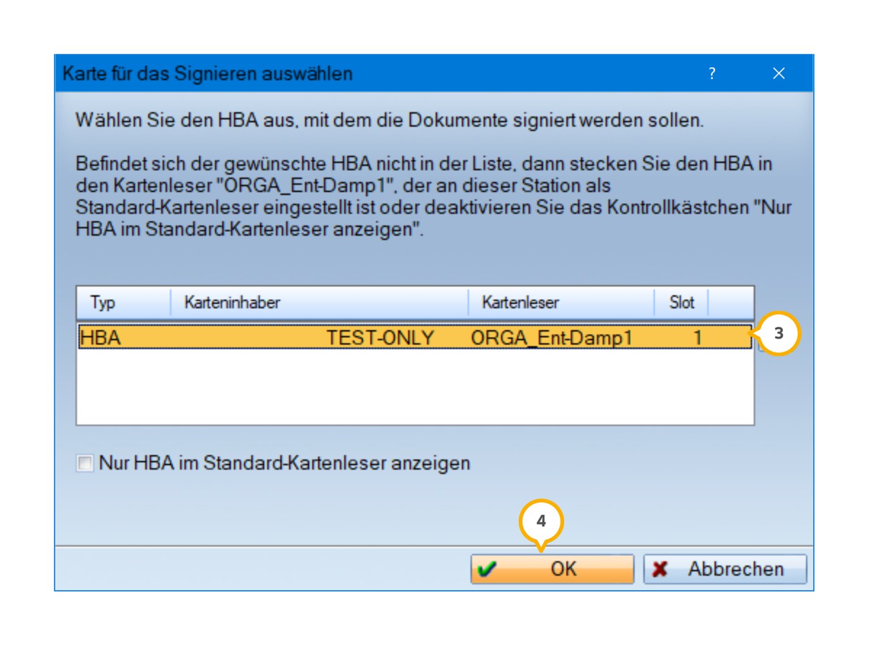Click the blank last column header
The width and height of the screenshot is (869, 646).
731,303
